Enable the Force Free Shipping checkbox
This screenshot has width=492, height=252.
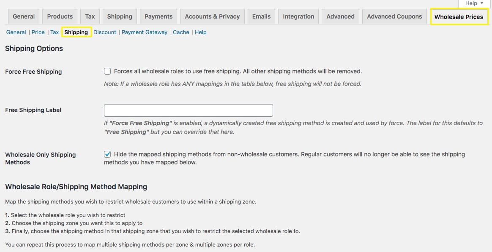[107, 71]
